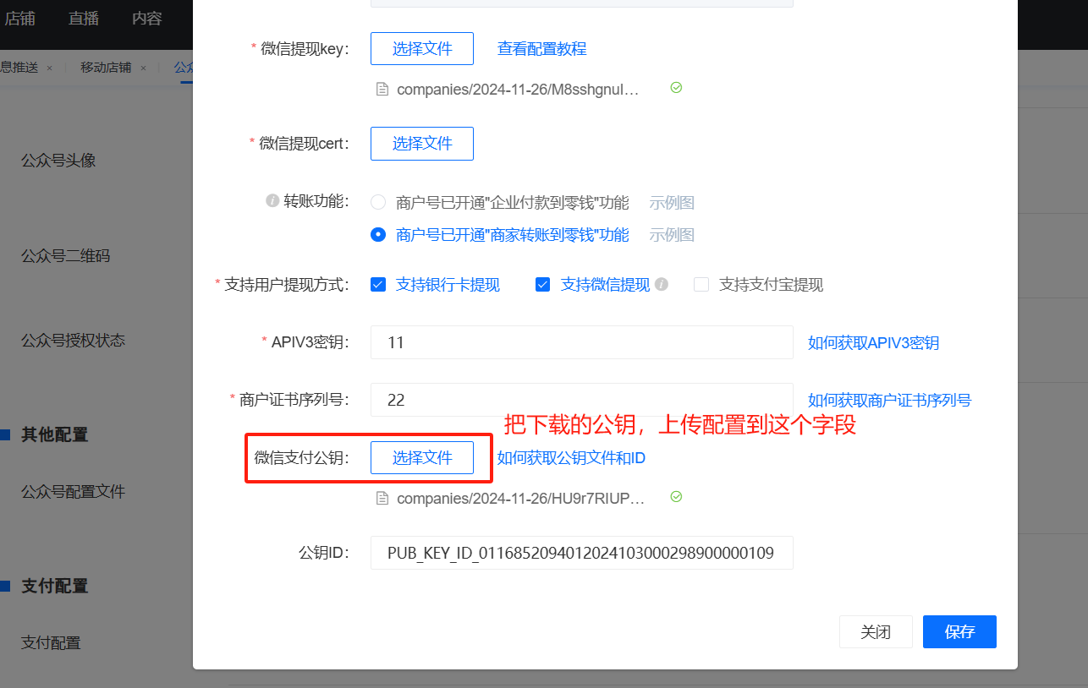The width and height of the screenshot is (1088, 688).
Task: Open 查看配置教程 link
Action: pos(541,49)
